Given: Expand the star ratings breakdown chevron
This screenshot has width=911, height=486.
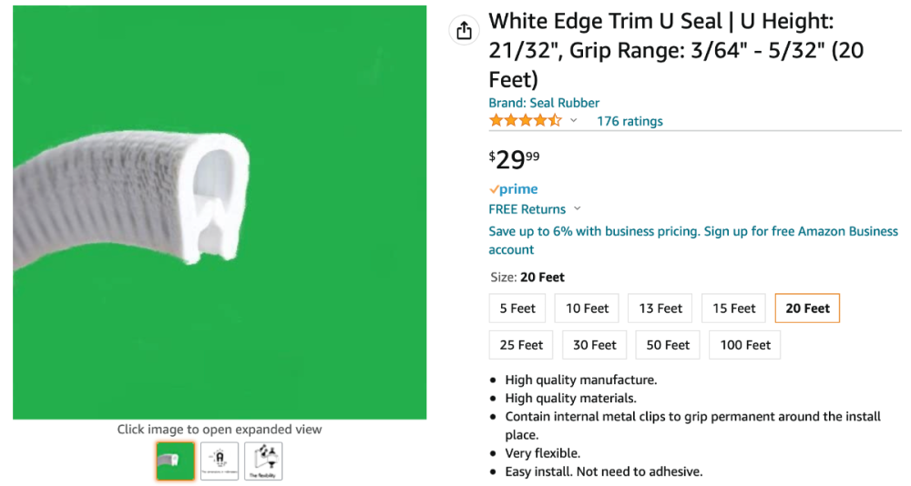Looking at the screenshot, I should pyautogui.click(x=574, y=121).
